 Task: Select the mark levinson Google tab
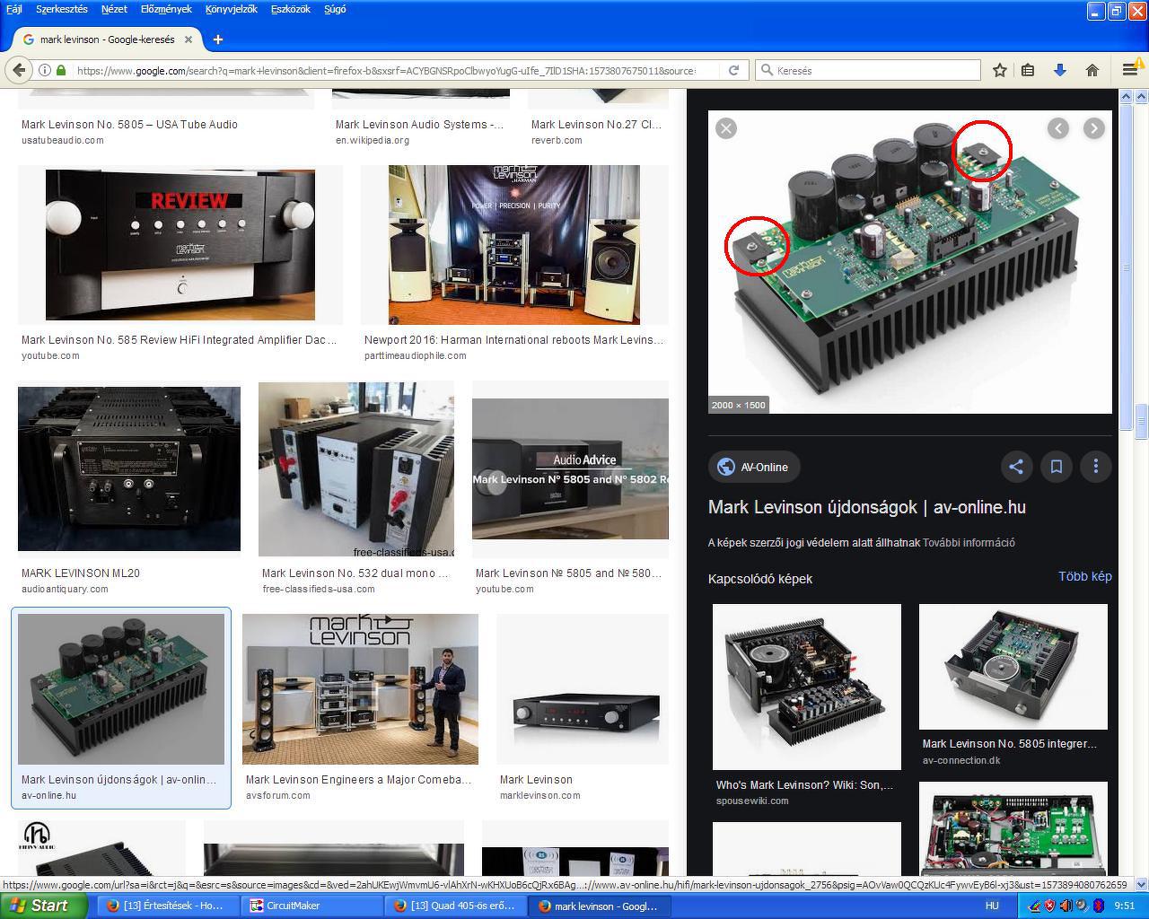click(108, 39)
